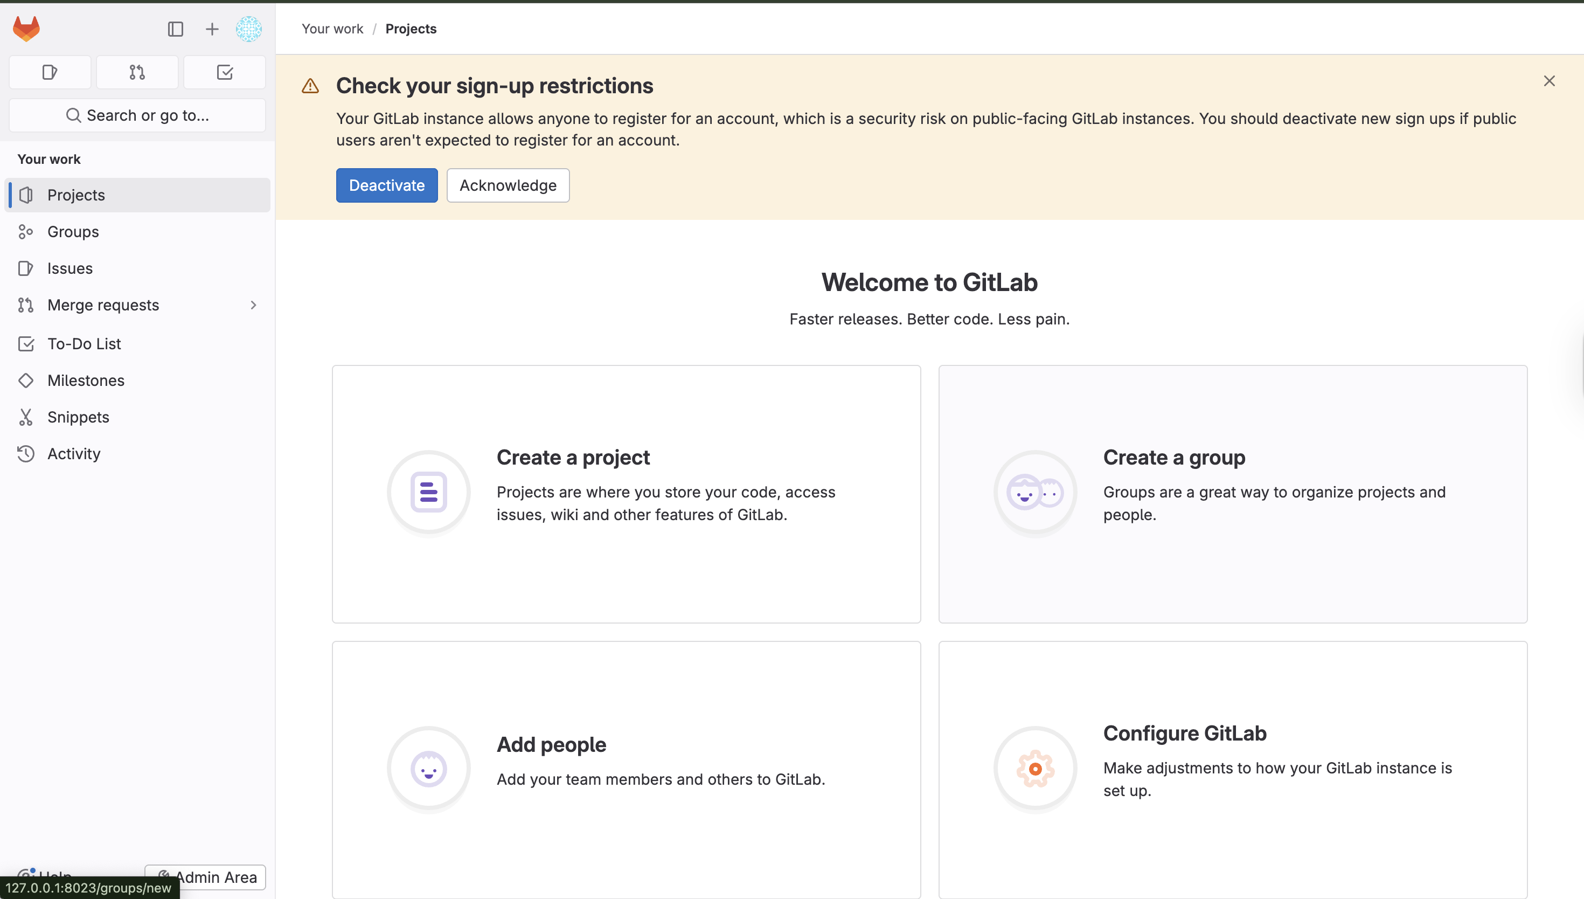
Task: Click the Configure GitLab gear icon
Action: click(x=1036, y=769)
